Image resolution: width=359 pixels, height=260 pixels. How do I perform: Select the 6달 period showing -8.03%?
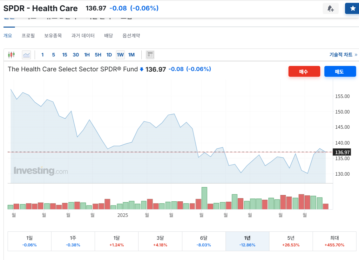[204, 241]
